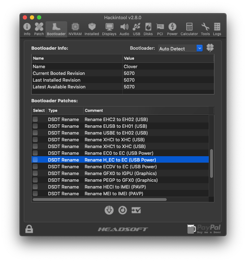Tick checkbox for Rename MEI to IMEI
The height and width of the screenshot is (262, 246).
click(x=35, y=193)
